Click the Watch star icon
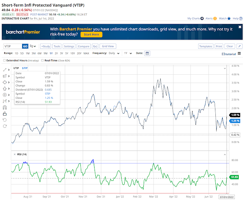This screenshot has width=244, height=201. click(229, 18)
